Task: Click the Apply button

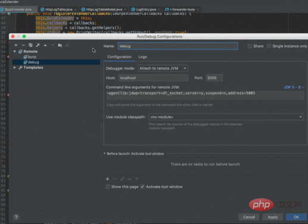Action: pyautogui.click(x=272, y=217)
